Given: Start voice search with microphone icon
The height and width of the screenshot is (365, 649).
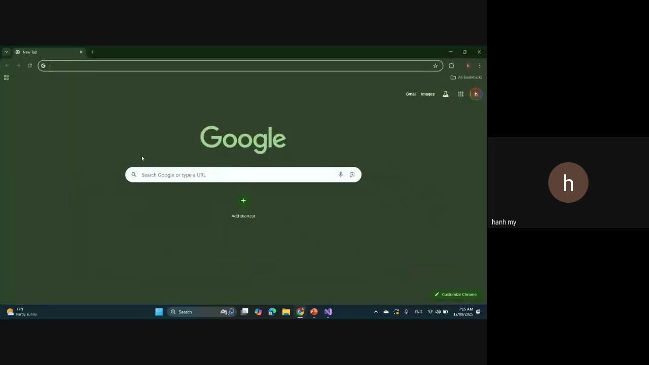Looking at the screenshot, I should 340,174.
